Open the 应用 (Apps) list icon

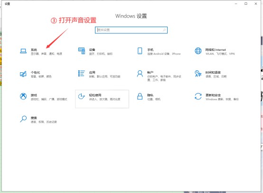[x=81, y=73]
